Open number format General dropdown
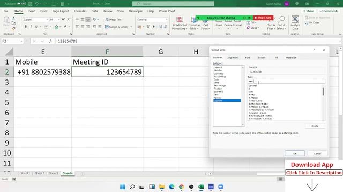Screen dimensions: 343x192 click(167, 20)
